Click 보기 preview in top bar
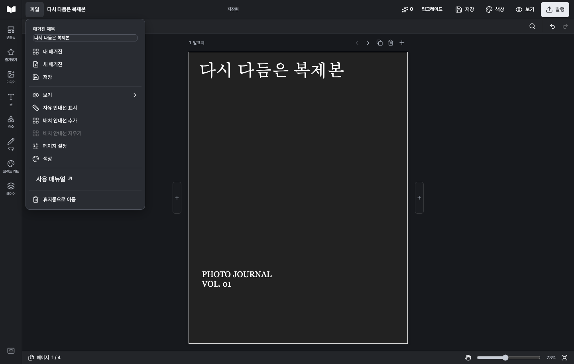Viewport: 574px width, 364px height. coord(525,9)
